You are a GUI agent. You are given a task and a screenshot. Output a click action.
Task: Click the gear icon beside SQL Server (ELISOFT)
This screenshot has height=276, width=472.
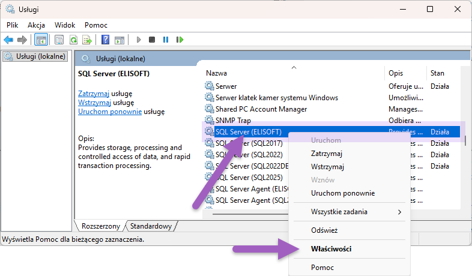(209, 131)
